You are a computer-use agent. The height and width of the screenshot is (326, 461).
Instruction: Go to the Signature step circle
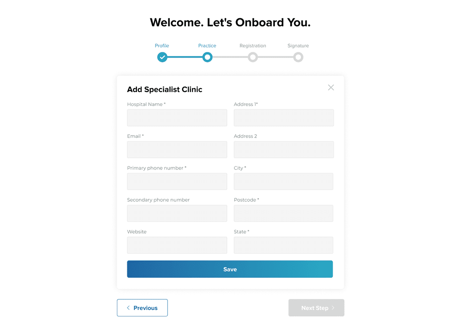pyautogui.click(x=298, y=57)
